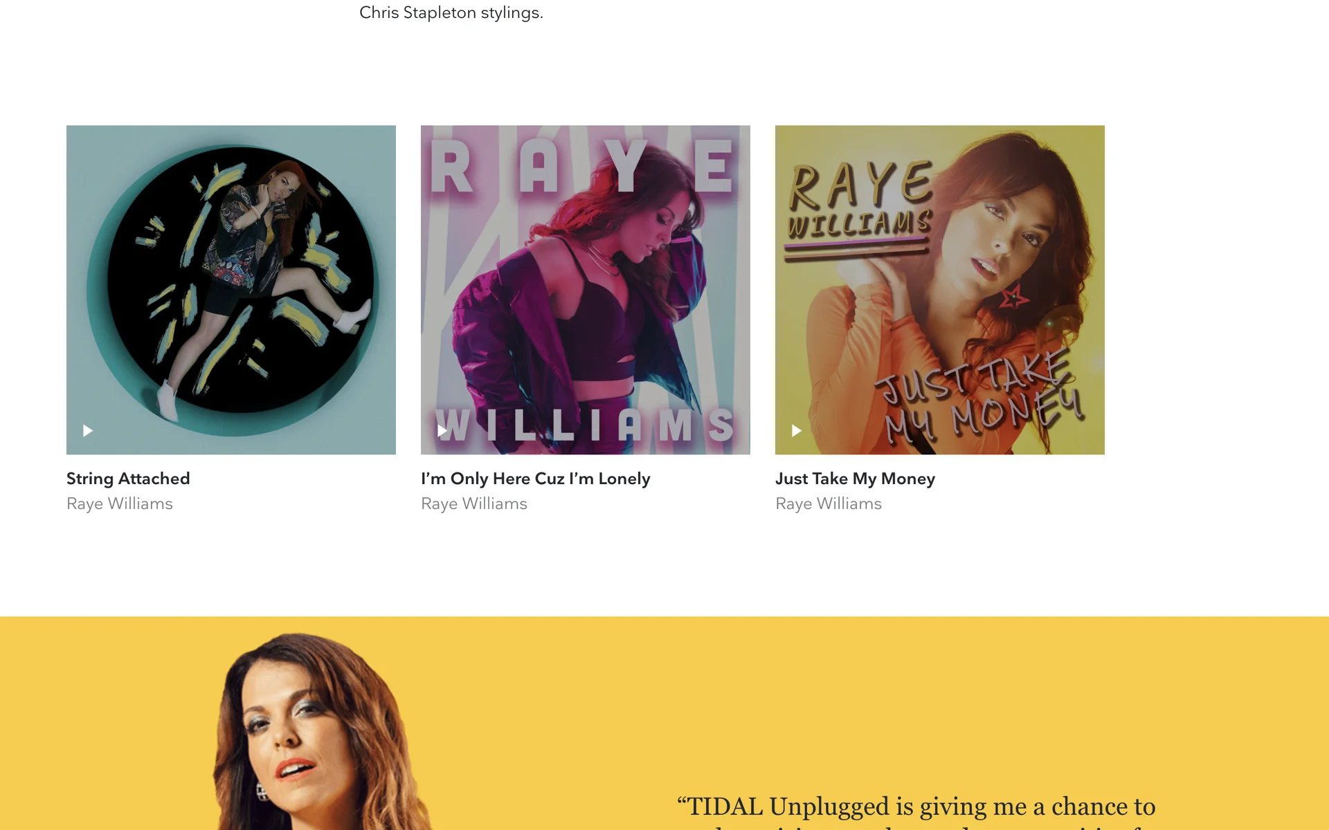Open the orange Just Take My Money cover

[x=940, y=290]
